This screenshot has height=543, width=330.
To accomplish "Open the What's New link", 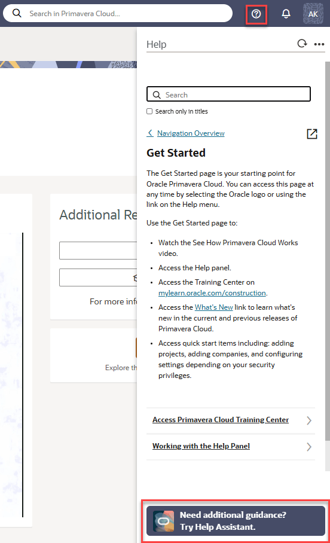I will (x=213, y=307).
